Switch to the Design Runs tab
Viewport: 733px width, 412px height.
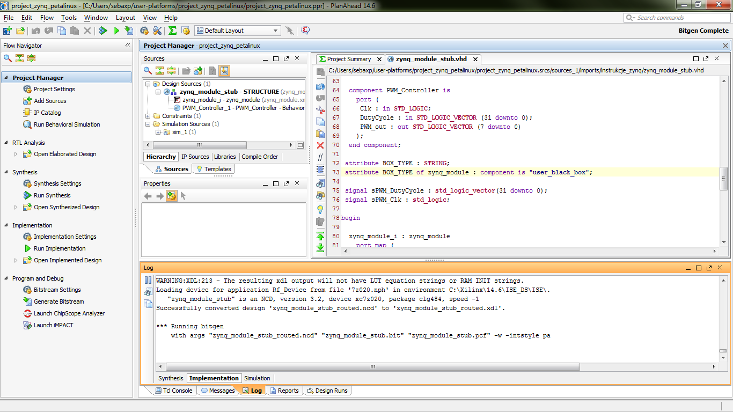click(327, 391)
